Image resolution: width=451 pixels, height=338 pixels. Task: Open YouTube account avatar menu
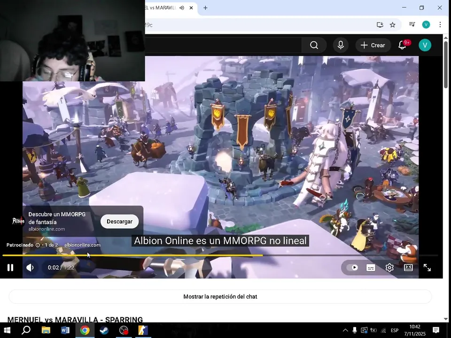425,45
